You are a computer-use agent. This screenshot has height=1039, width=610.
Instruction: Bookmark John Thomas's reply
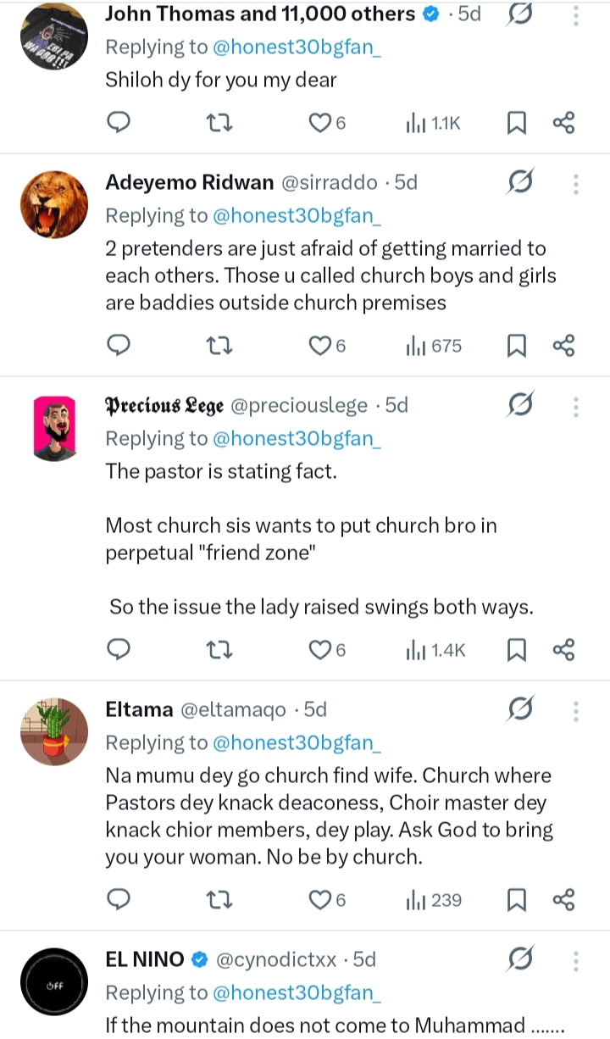tap(517, 124)
